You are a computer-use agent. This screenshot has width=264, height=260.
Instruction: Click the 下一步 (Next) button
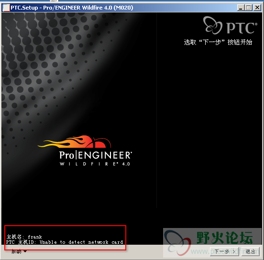click(x=224, y=251)
